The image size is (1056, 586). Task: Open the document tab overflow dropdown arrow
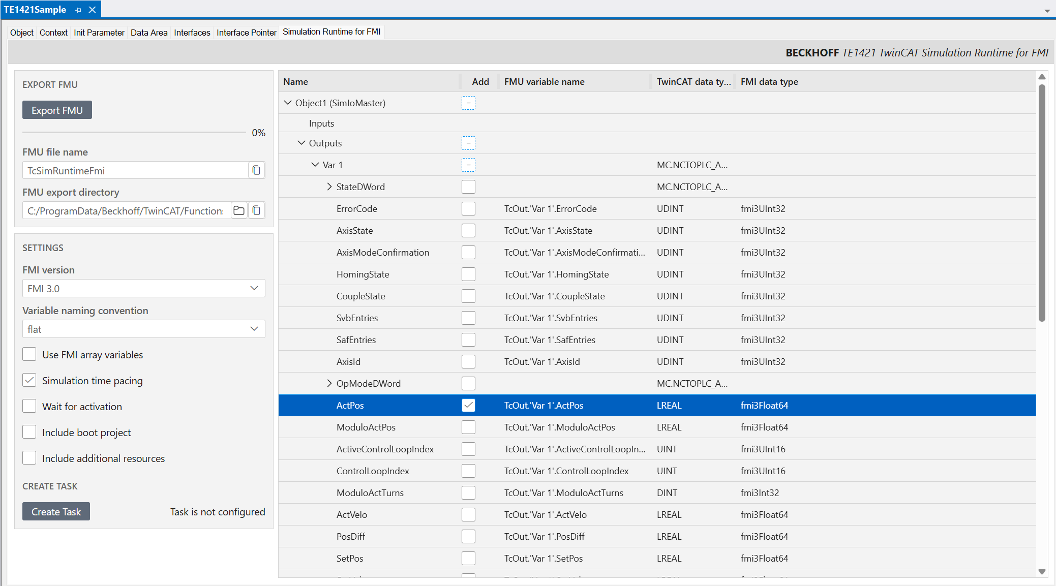pos(1047,11)
